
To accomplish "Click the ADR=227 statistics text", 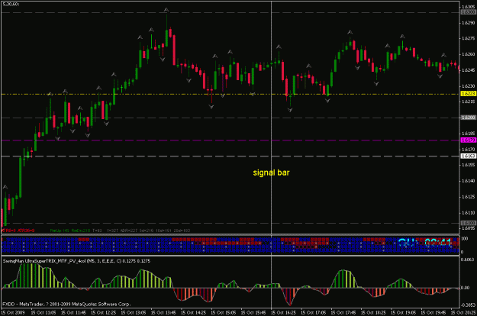I will click(129, 231).
